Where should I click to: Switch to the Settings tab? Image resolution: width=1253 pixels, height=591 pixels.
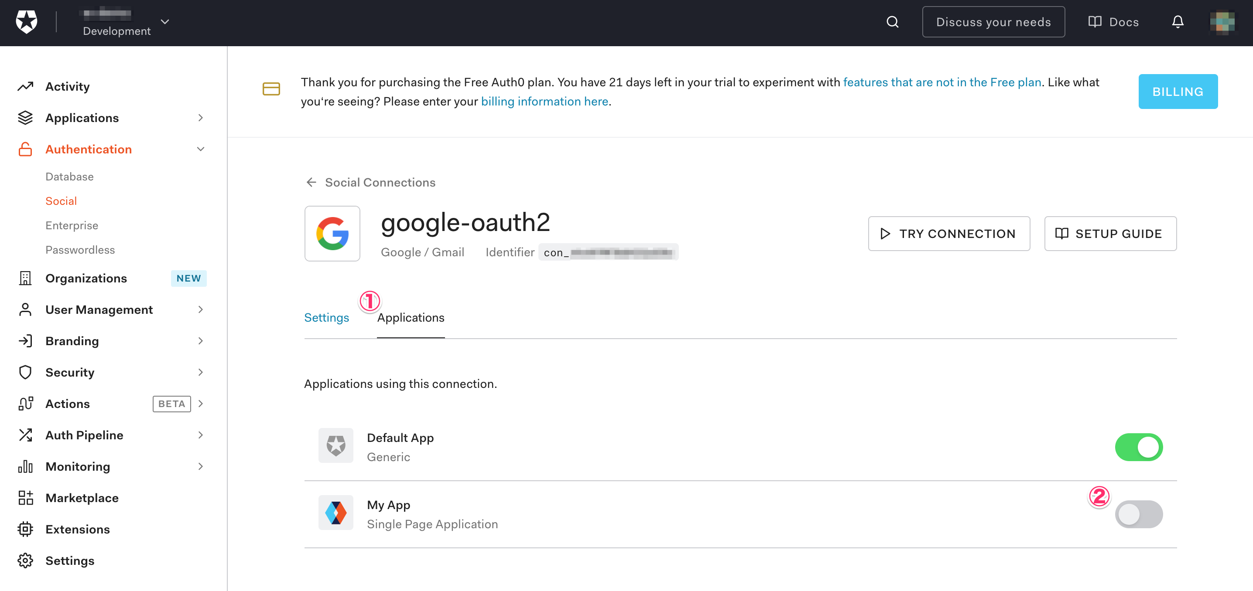326,318
